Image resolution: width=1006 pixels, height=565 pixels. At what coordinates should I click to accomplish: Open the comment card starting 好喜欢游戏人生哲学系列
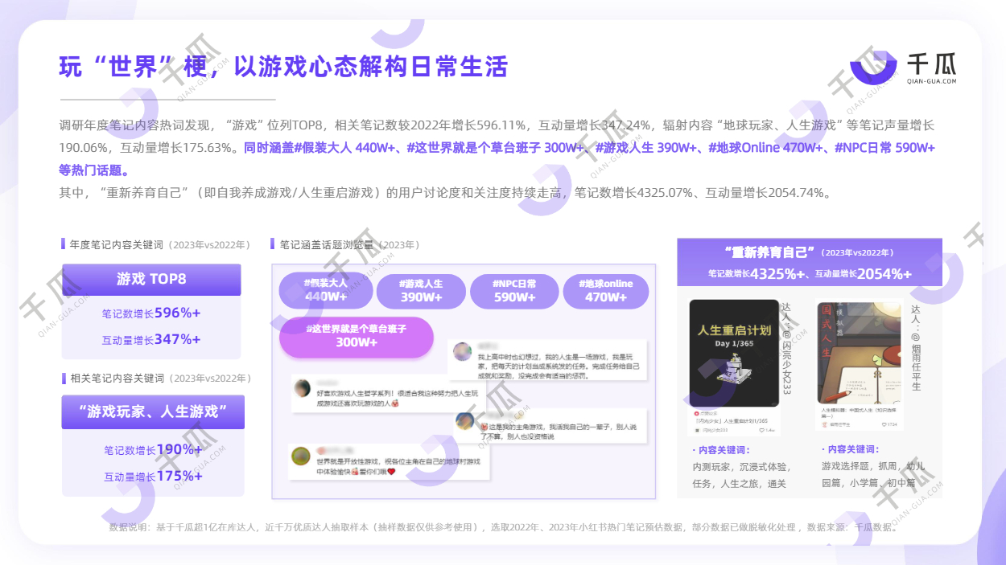click(x=388, y=394)
